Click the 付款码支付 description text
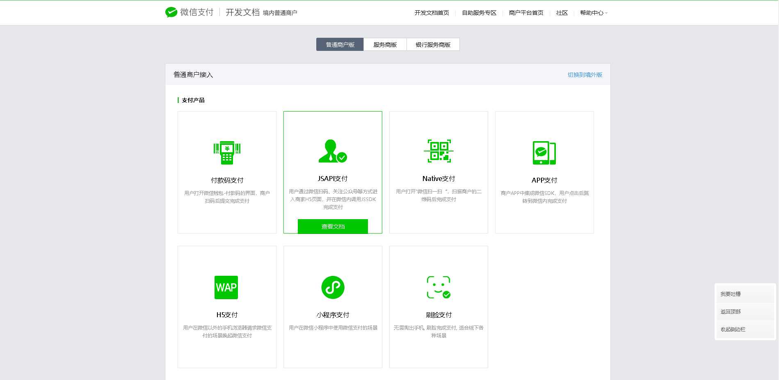 click(x=227, y=197)
